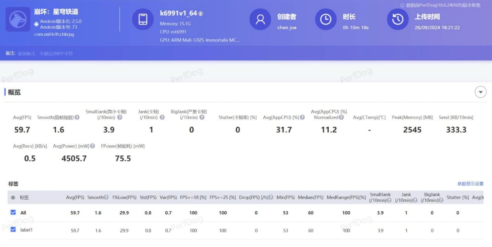Click the label1 row name
The height and width of the screenshot is (247, 492).
click(27, 230)
